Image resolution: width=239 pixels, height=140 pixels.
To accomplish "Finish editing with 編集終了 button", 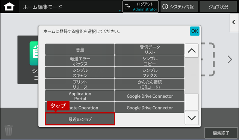I will [x=221, y=133].
